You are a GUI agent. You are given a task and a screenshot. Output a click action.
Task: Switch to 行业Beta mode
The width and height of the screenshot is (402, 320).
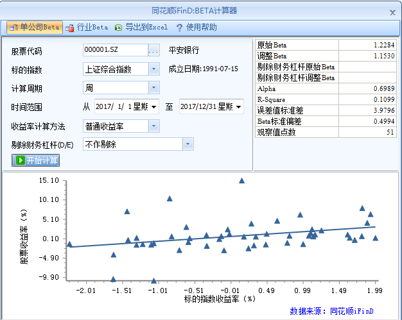[87, 28]
